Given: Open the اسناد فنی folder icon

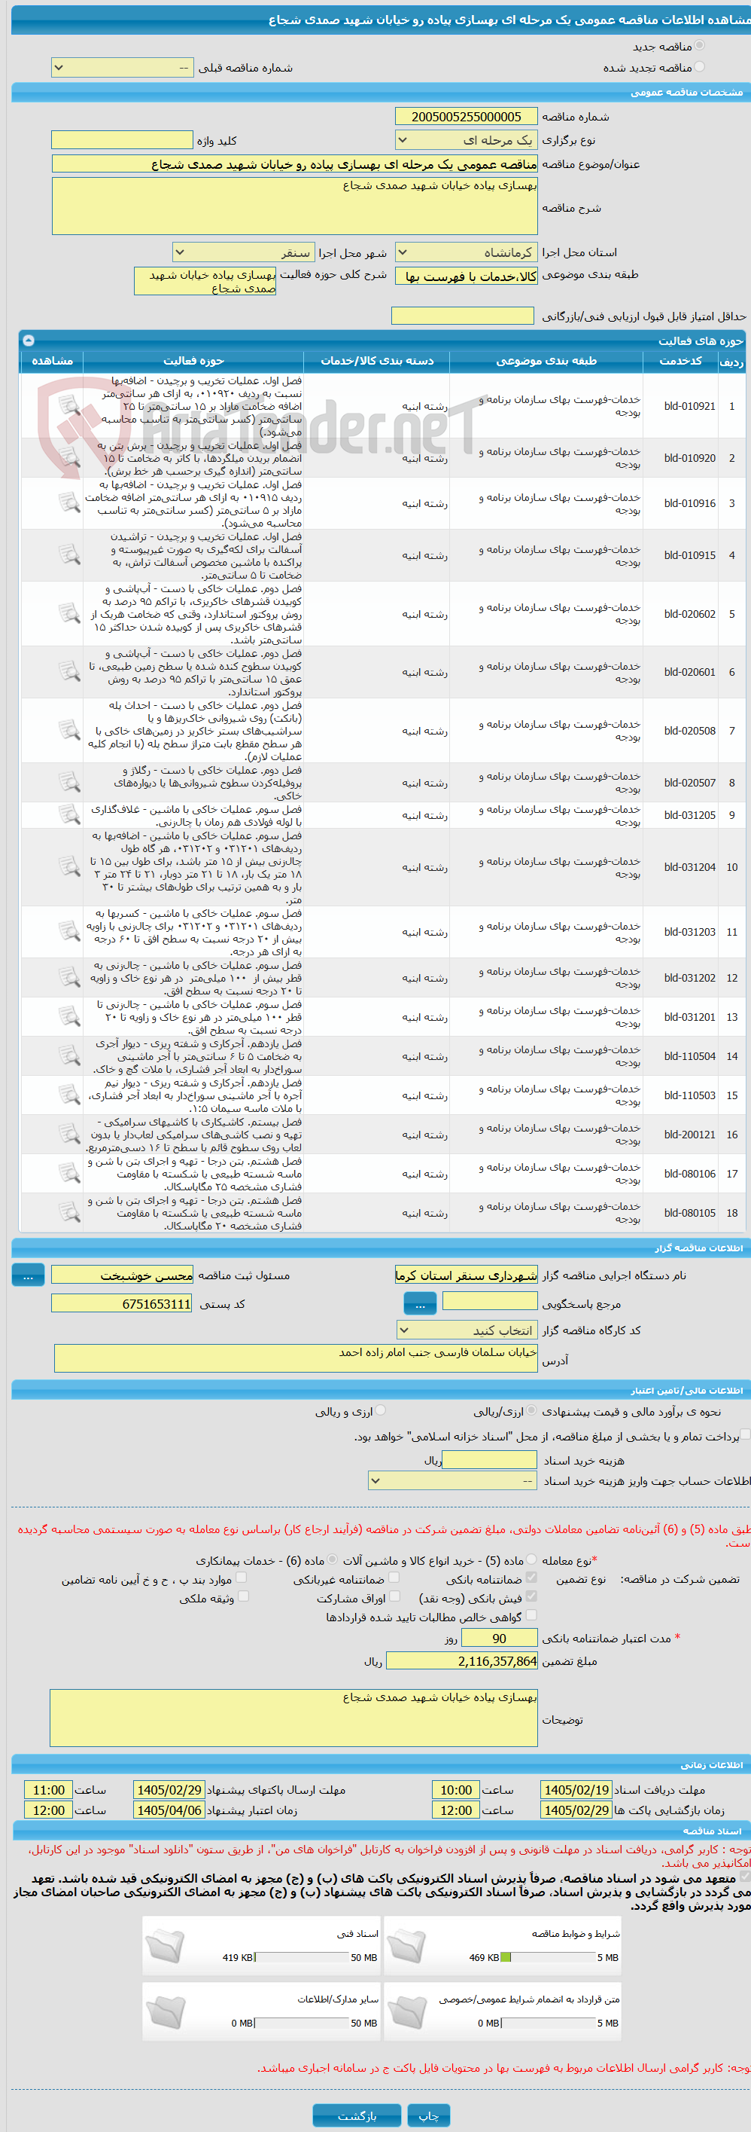Looking at the screenshot, I should point(165,1945).
